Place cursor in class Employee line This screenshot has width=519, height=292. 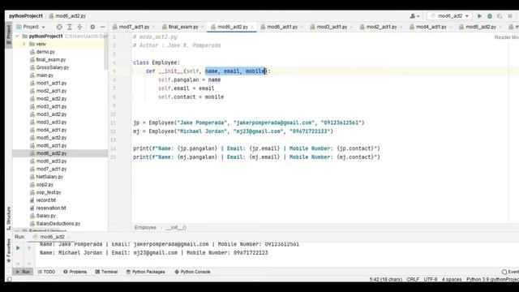click(x=157, y=62)
